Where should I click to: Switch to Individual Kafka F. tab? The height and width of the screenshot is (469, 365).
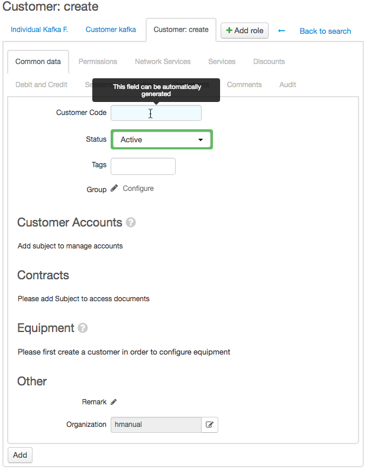pyautogui.click(x=39, y=30)
